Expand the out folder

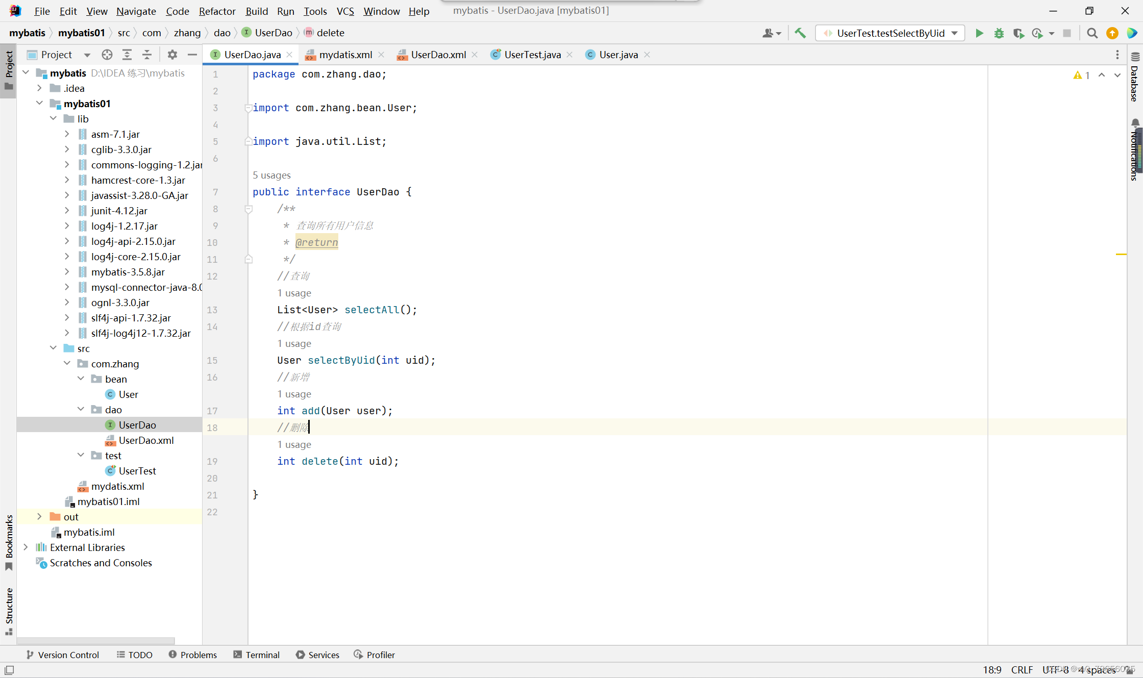coord(39,517)
